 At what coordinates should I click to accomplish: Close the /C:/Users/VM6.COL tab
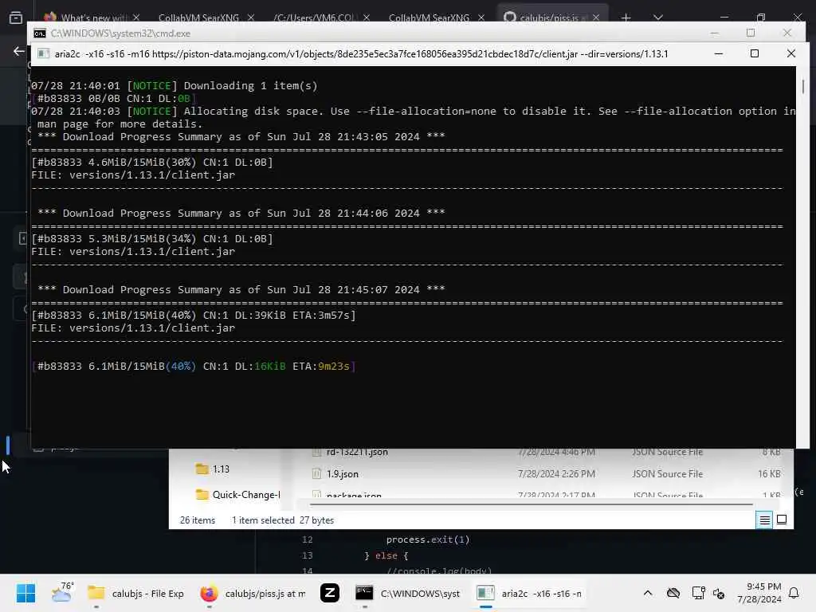click(x=367, y=18)
